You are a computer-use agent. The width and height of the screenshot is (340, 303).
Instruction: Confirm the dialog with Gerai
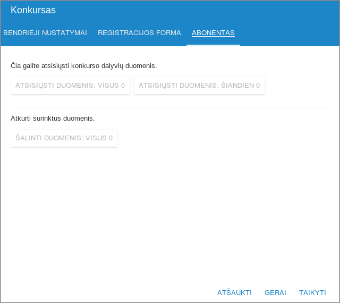(x=275, y=292)
